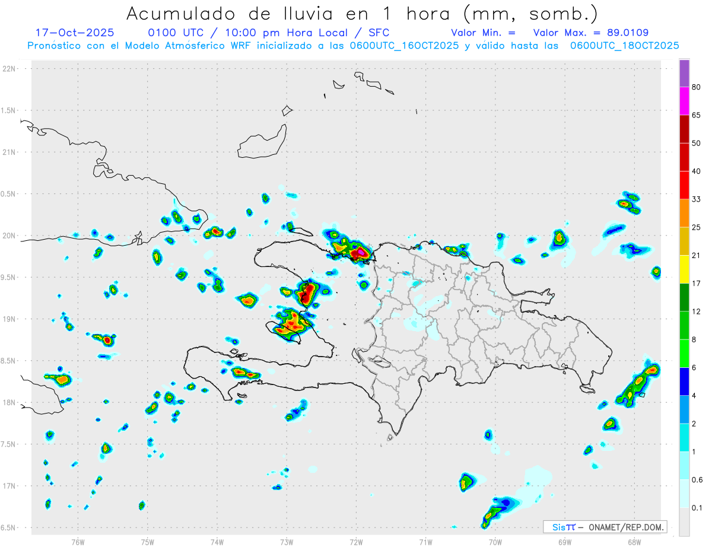This screenshot has width=712, height=550.
Task: Click the colorbar label '65'
Action: click(697, 115)
